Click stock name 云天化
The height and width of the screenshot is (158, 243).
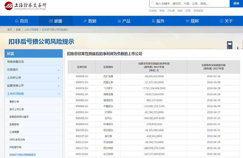click(x=108, y=118)
